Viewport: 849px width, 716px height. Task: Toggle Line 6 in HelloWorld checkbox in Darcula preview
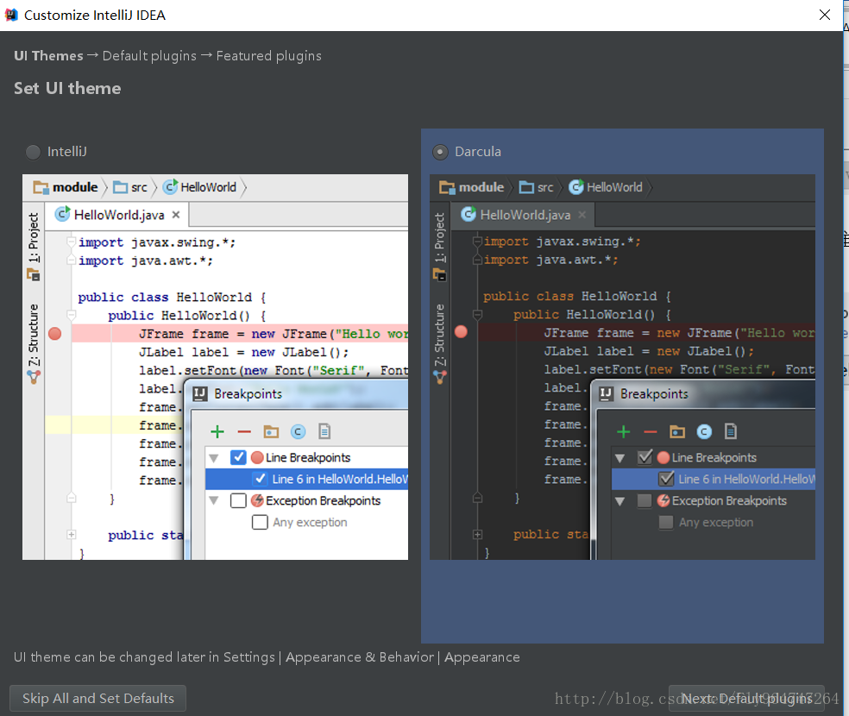click(666, 479)
